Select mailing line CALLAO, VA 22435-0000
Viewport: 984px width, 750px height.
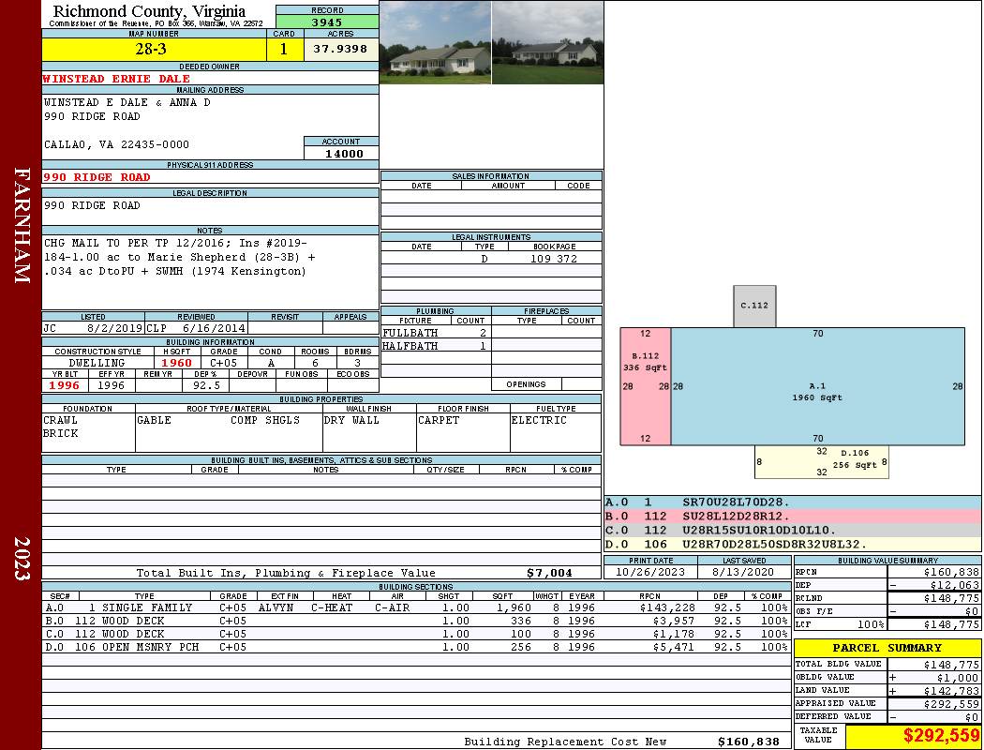tap(117, 144)
